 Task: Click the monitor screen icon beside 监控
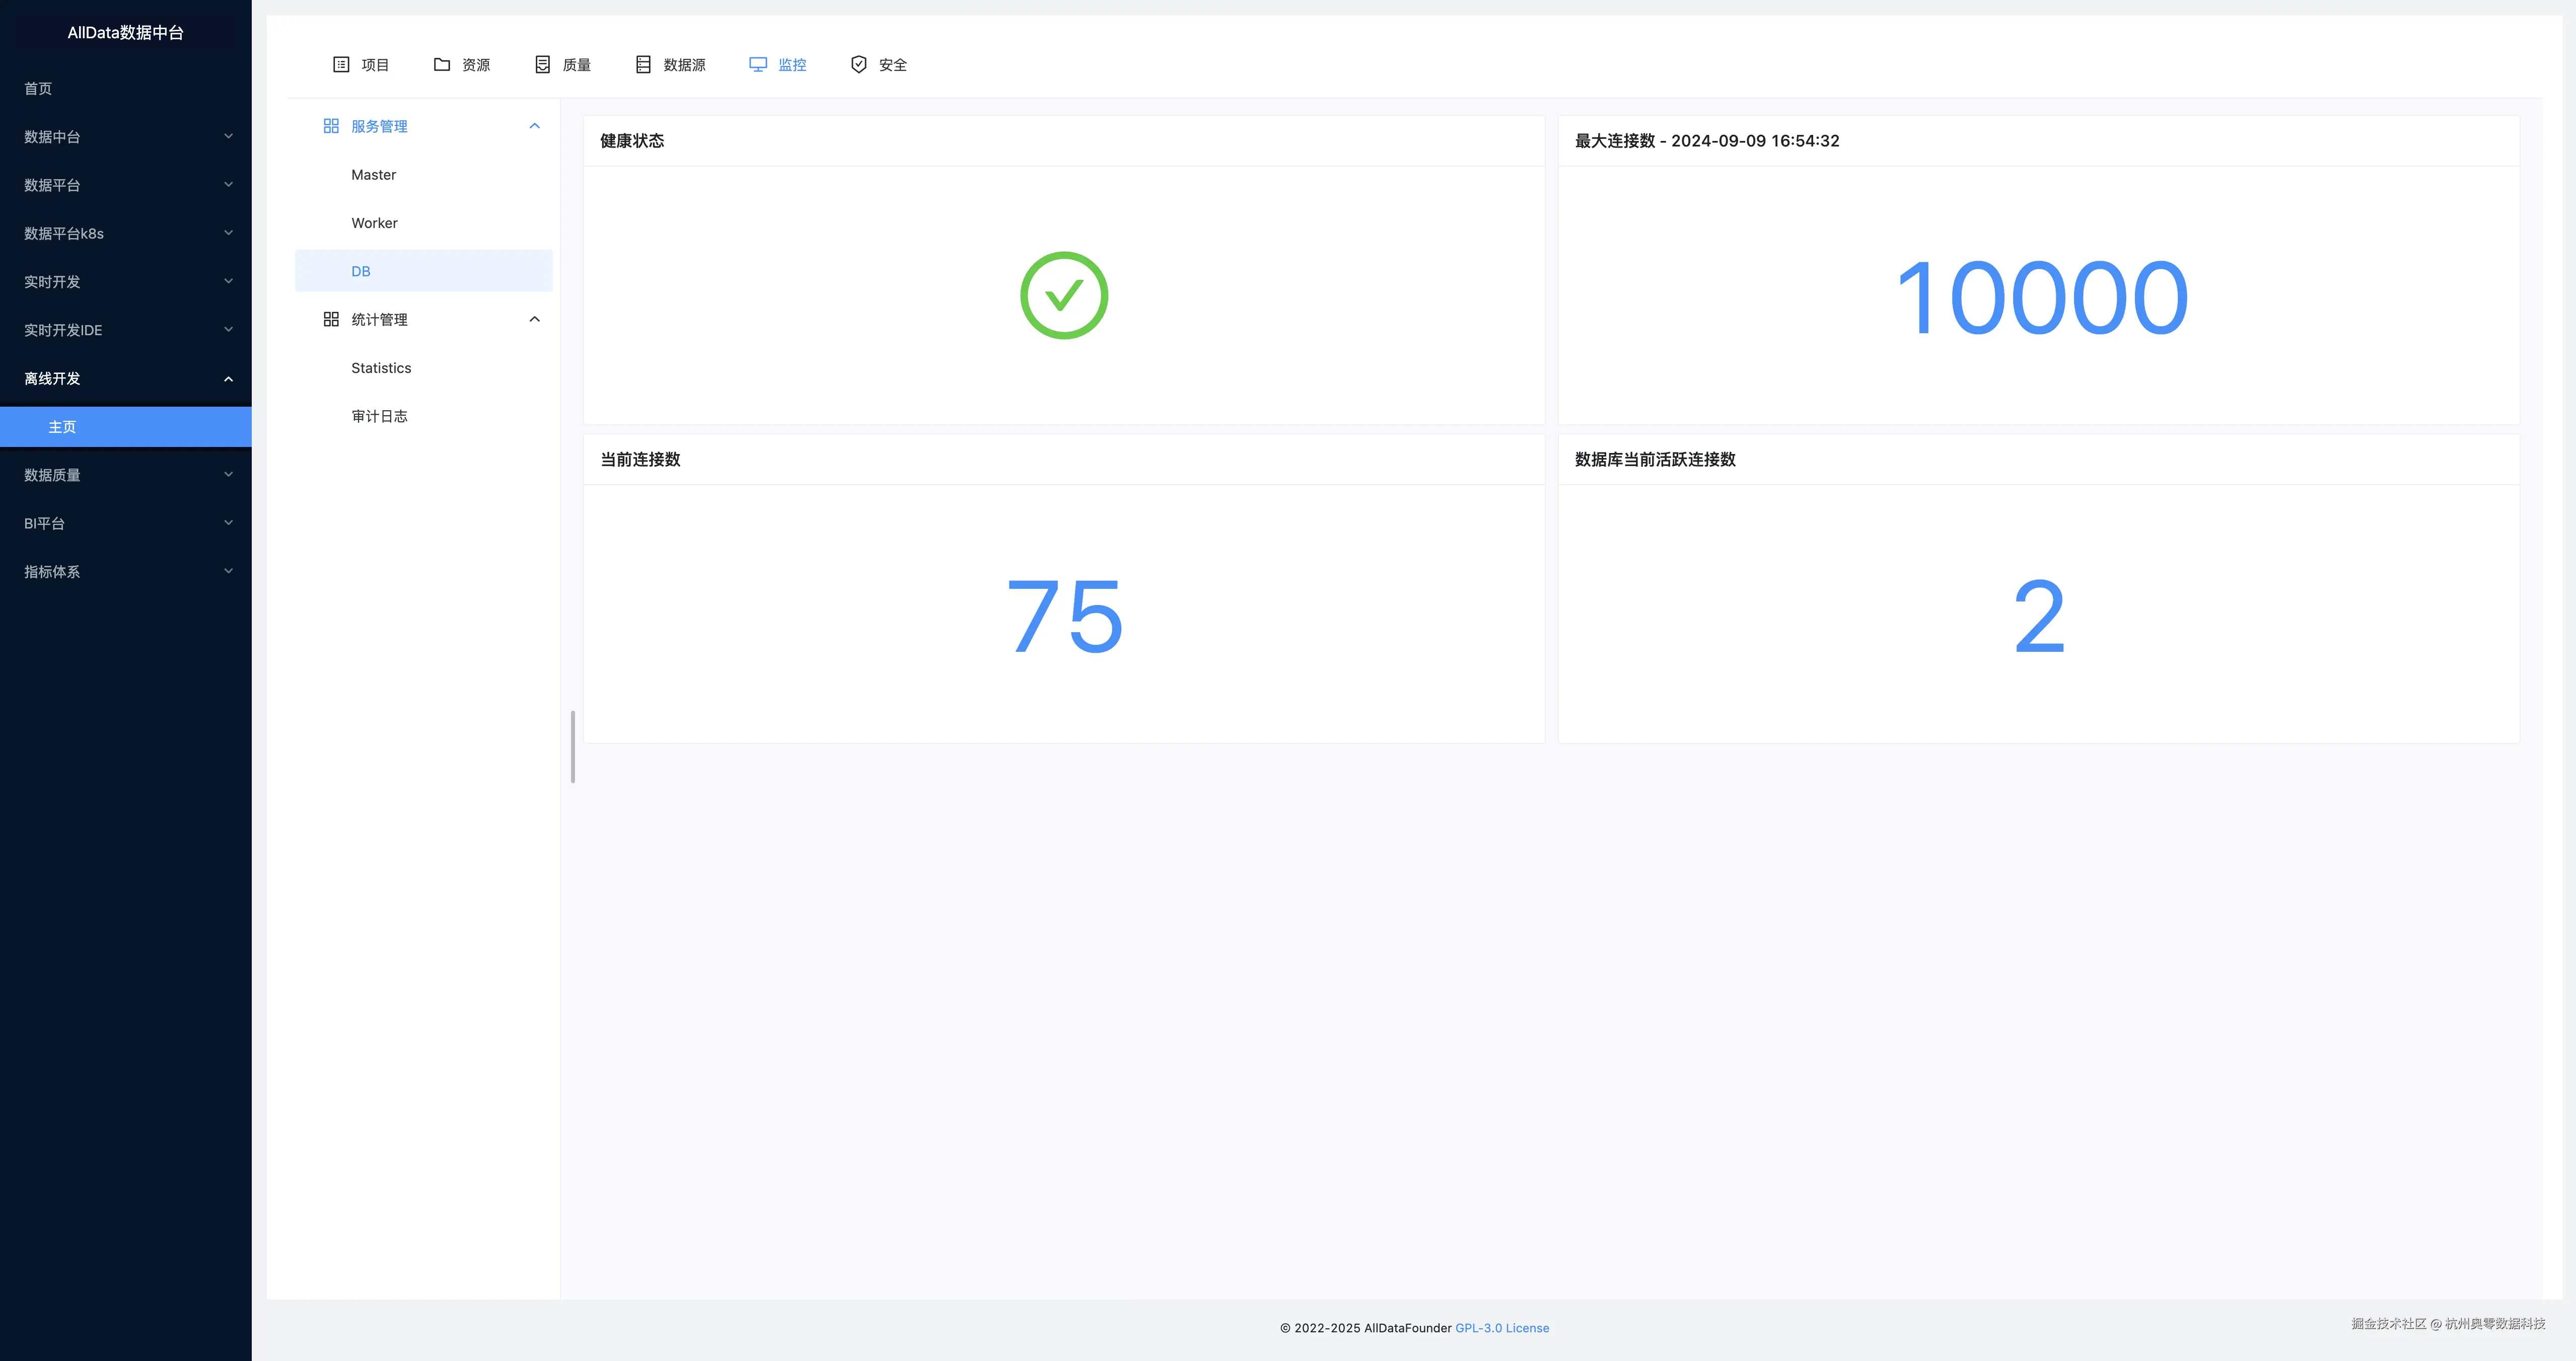tap(758, 65)
